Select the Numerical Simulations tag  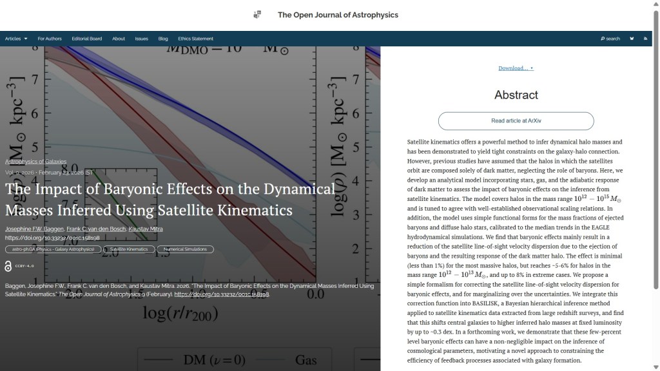pyautogui.click(x=185, y=249)
